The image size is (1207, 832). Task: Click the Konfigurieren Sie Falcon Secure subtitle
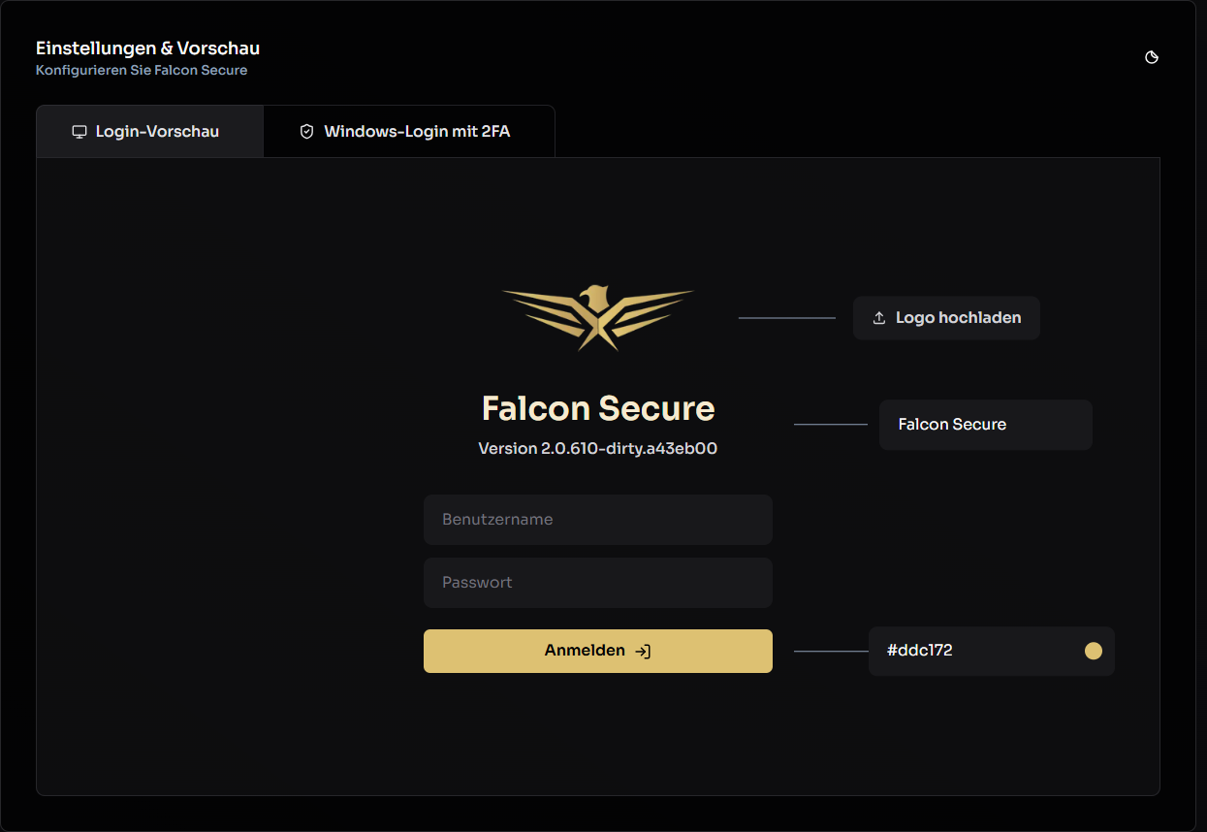click(142, 71)
